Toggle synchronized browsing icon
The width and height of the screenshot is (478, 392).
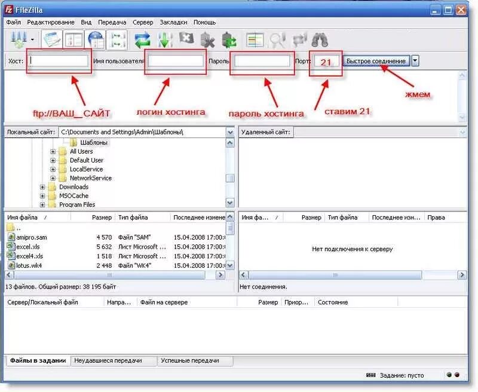click(x=299, y=40)
